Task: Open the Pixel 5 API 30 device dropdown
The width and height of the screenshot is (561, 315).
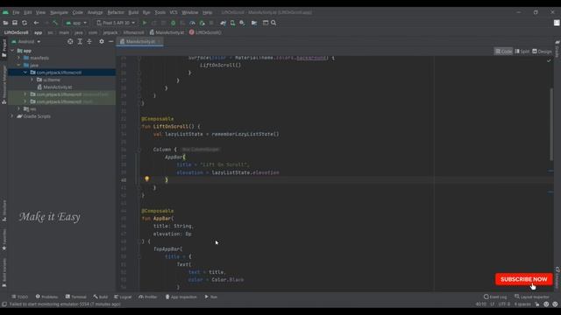Action: 116,23
